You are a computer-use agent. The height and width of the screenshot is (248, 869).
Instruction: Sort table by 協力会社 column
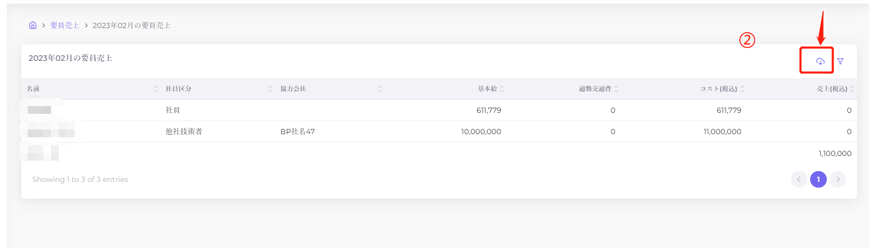click(x=380, y=89)
